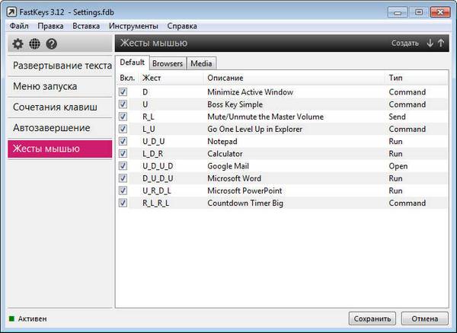Disable the Notepad gesture checkbox
This screenshot has height=333, width=457.
tap(123, 142)
